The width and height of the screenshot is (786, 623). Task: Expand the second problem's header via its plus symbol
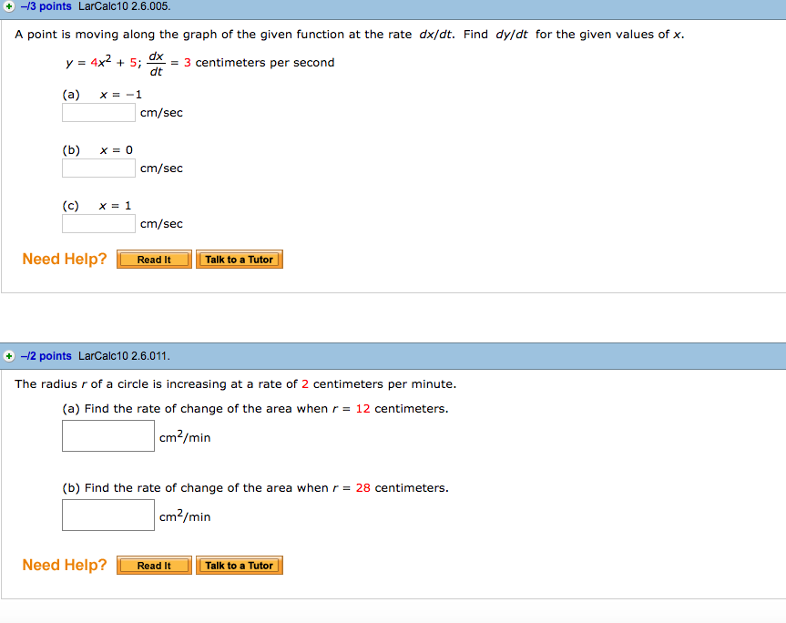click(x=9, y=356)
